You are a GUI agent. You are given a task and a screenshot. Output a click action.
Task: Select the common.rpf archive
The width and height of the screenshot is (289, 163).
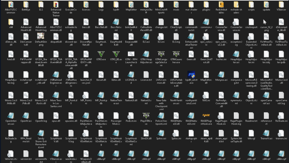point(206,22)
